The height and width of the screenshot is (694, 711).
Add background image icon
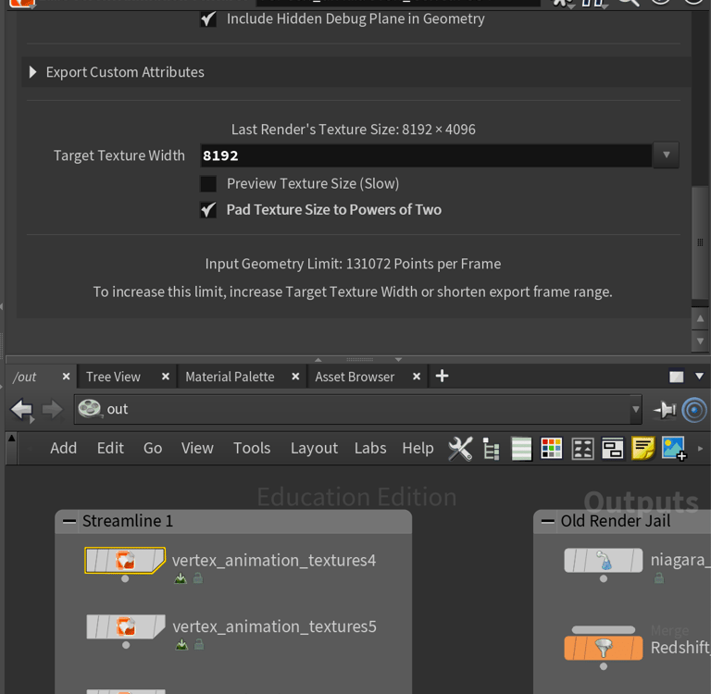coord(673,448)
